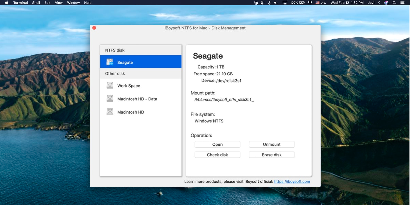Screen dimensions: 410x205
Task: Select the Work Space disk
Action: 141,86
